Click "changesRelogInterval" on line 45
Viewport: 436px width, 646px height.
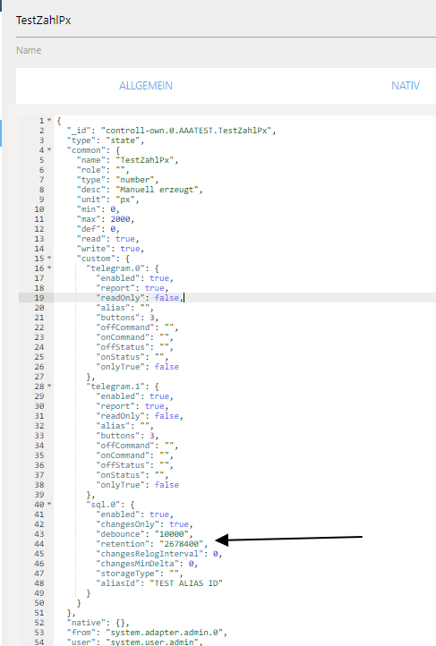click(151, 554)
